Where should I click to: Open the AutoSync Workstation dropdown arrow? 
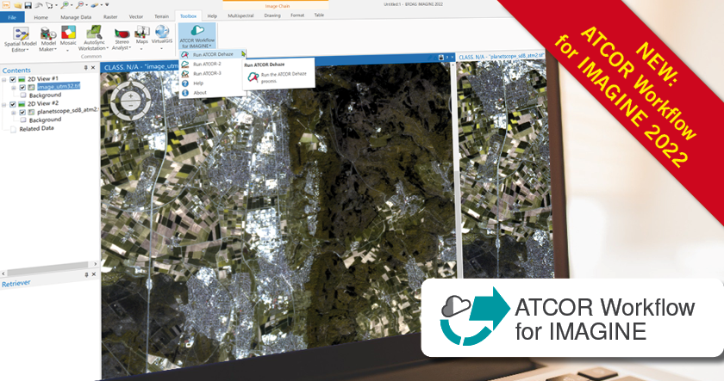[108, 48]
